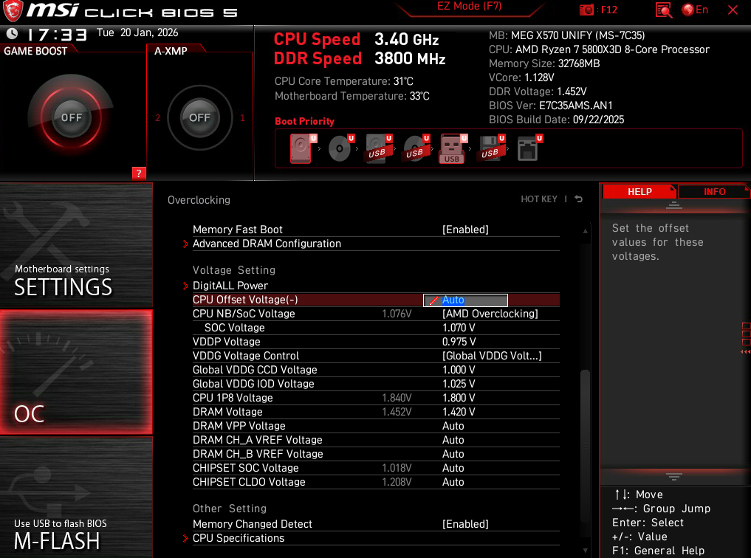The image size is (751, 558).
Task: Open the HELP tab
Action: click(x=639, y=191)
